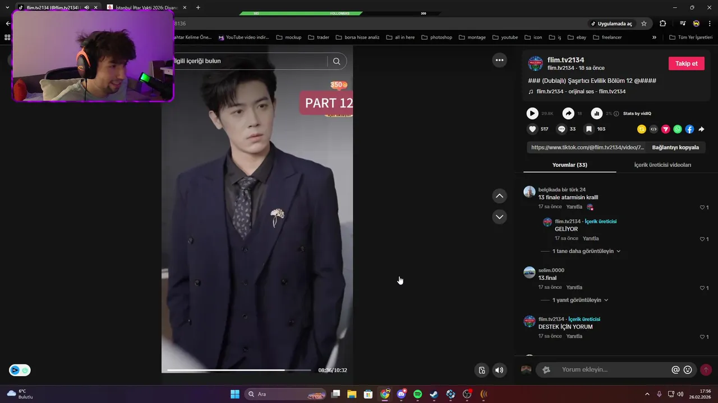Follow the creator with 'Takip et'
Image resolution: width=718 pixels, height=403 pixels.
(x=686, y=63)
